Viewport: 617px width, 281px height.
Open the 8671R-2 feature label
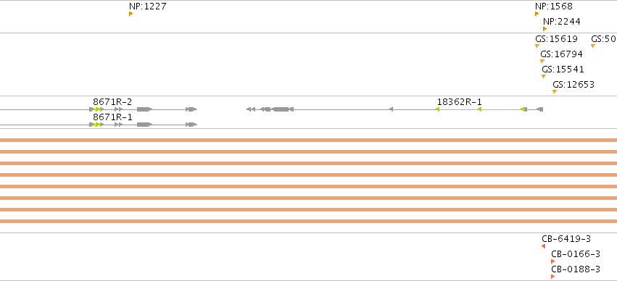point(112,102)
